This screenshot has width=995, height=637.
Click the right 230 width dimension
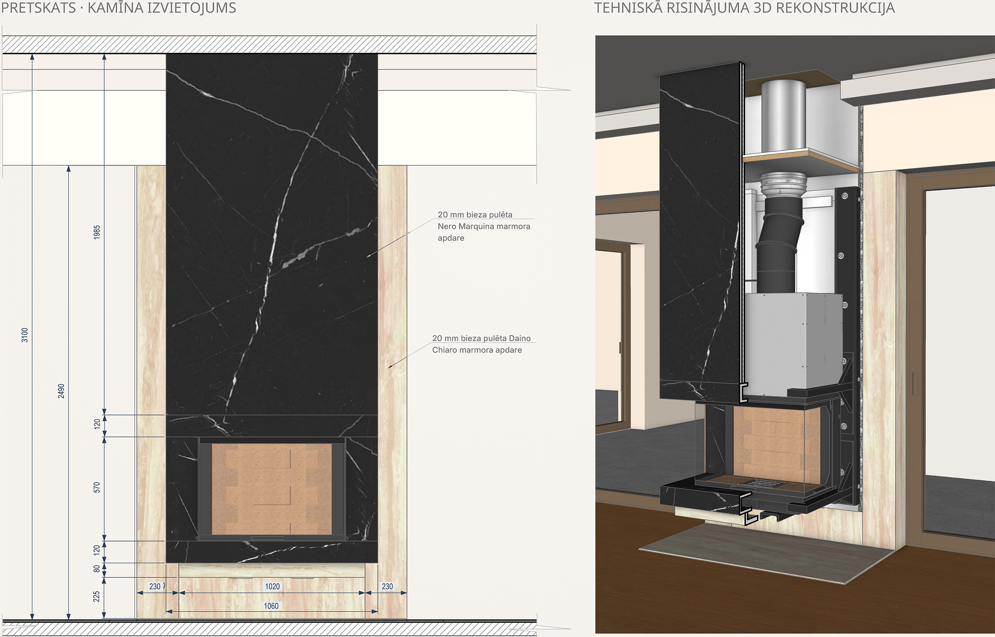coord(387,586)
